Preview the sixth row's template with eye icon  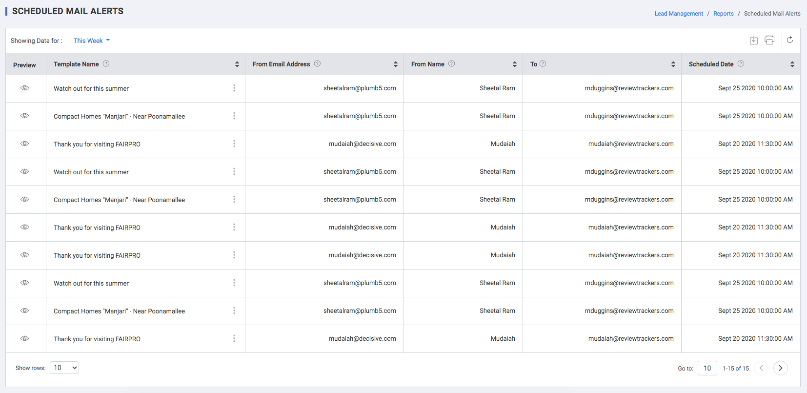coord(25,227)
